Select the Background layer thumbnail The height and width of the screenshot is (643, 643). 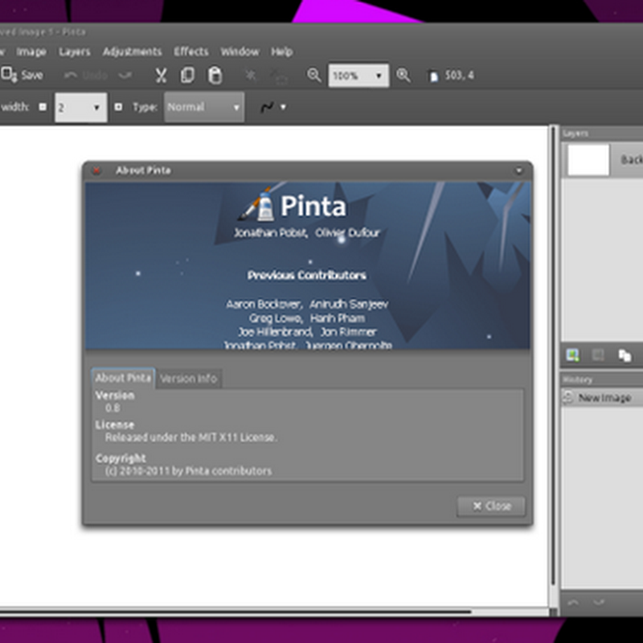pyautogui.click(x=589, y=160)
